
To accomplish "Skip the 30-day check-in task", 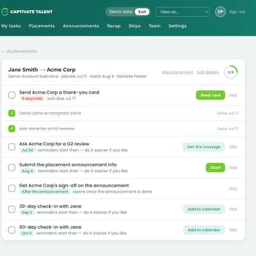I will point(233,209).
